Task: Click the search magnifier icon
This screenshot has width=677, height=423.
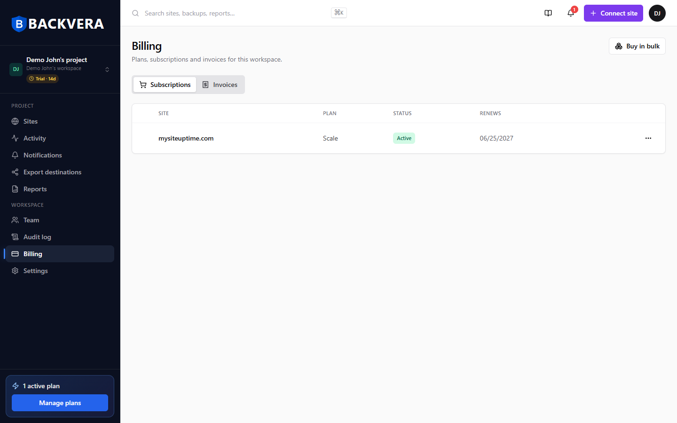Action: tap(135, 13)
